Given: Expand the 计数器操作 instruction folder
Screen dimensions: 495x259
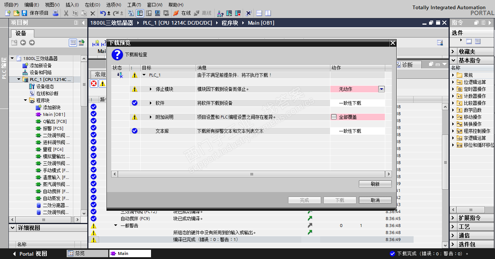Looking at the screenshot, I should (453, 96).
